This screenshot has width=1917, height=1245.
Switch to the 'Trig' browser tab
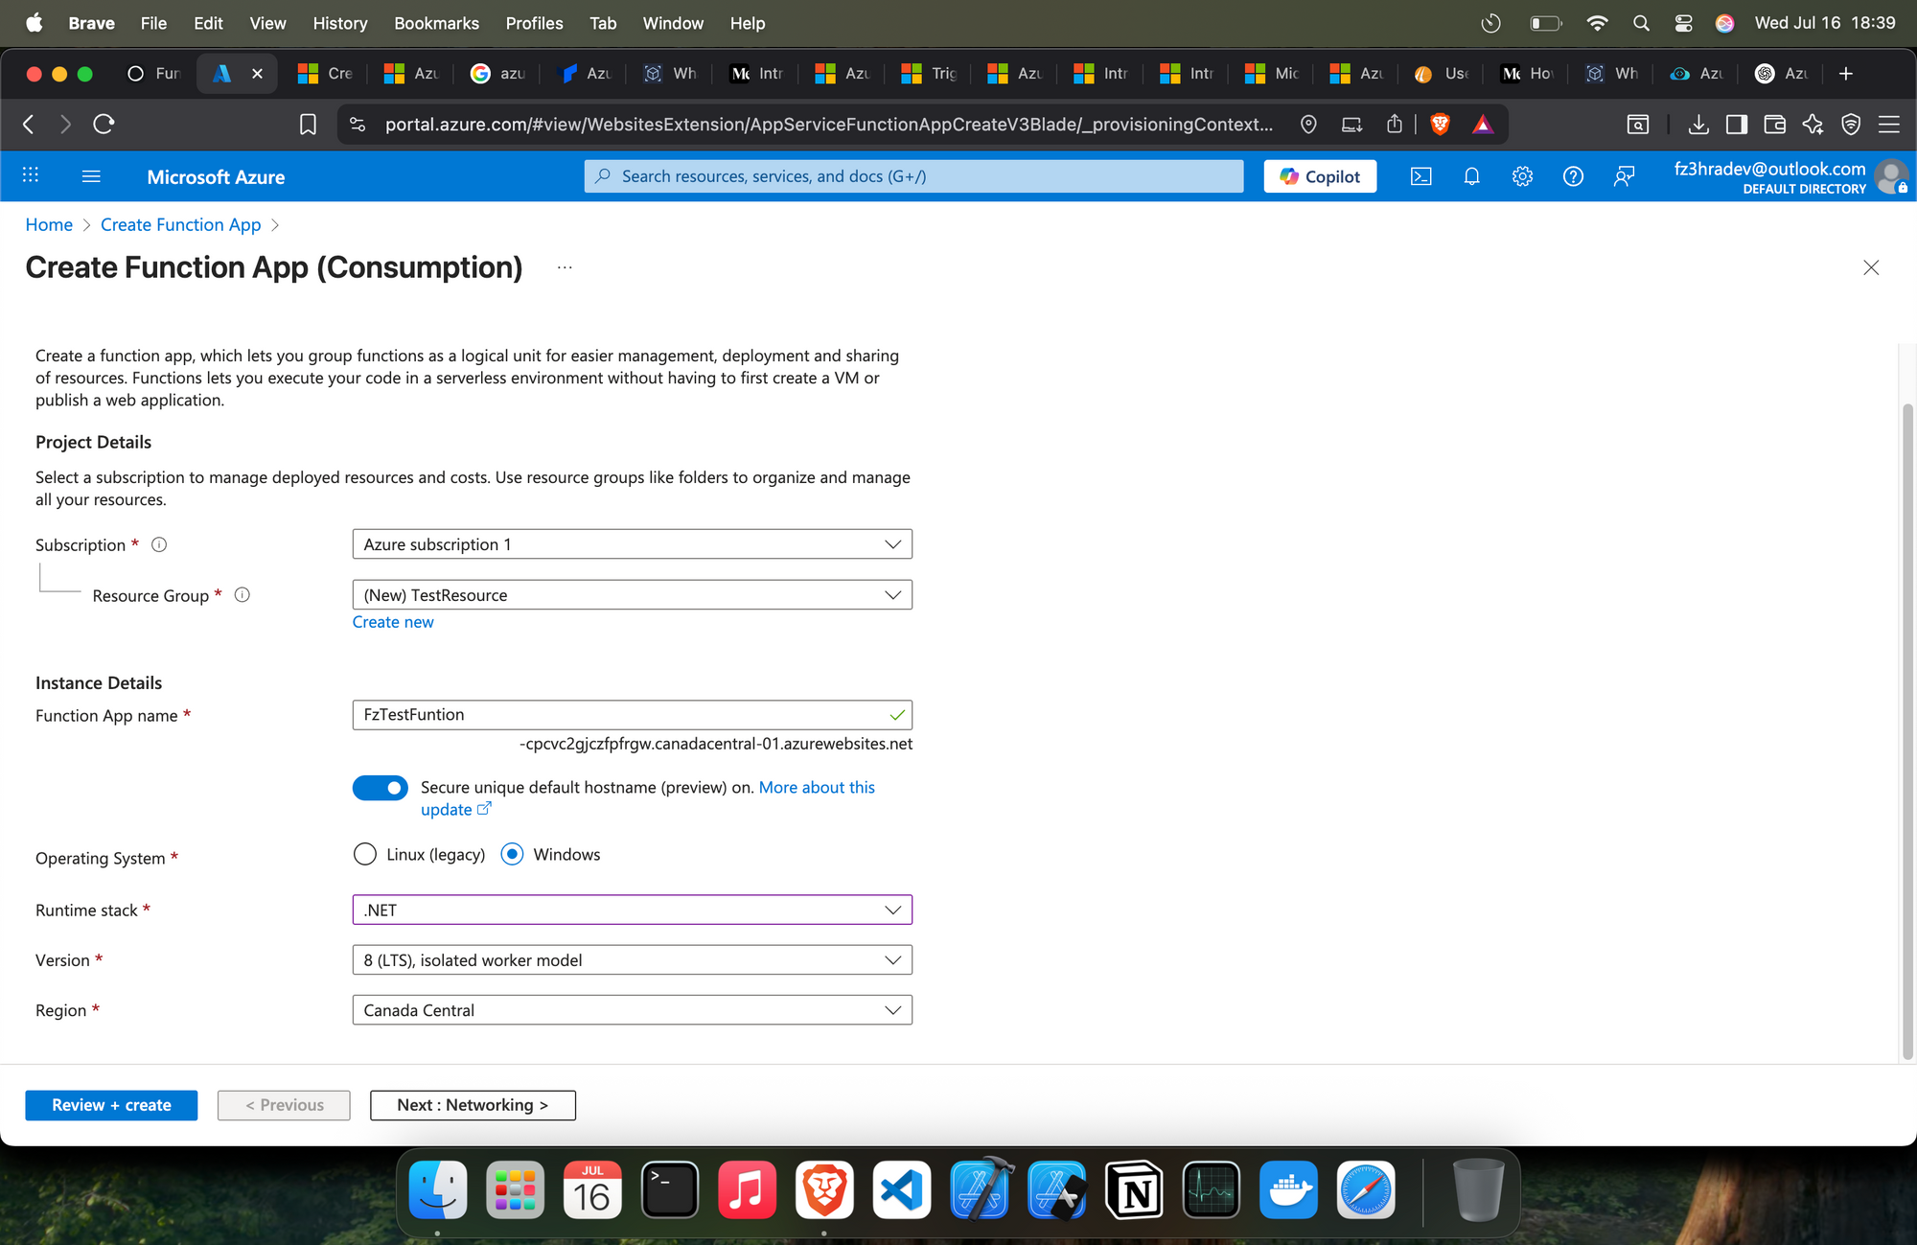(x=931, y=74)
